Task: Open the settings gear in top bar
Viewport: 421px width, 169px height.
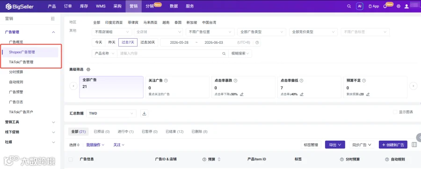Action: point(399,6)
